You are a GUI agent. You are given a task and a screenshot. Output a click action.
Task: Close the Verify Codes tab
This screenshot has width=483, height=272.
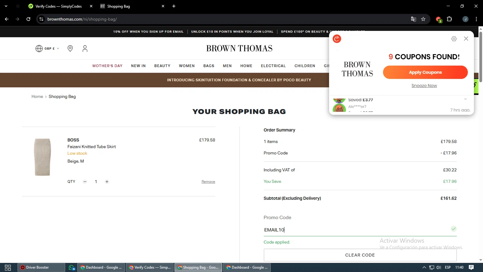[x=91, y=6]
